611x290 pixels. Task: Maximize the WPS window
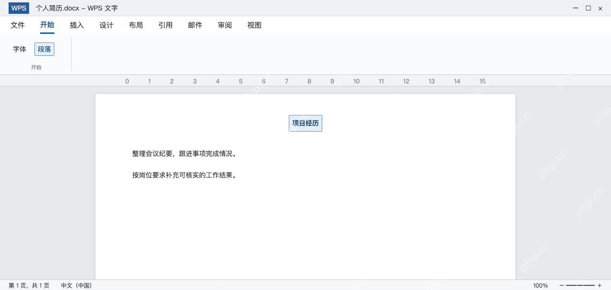(x=588, y=8)
